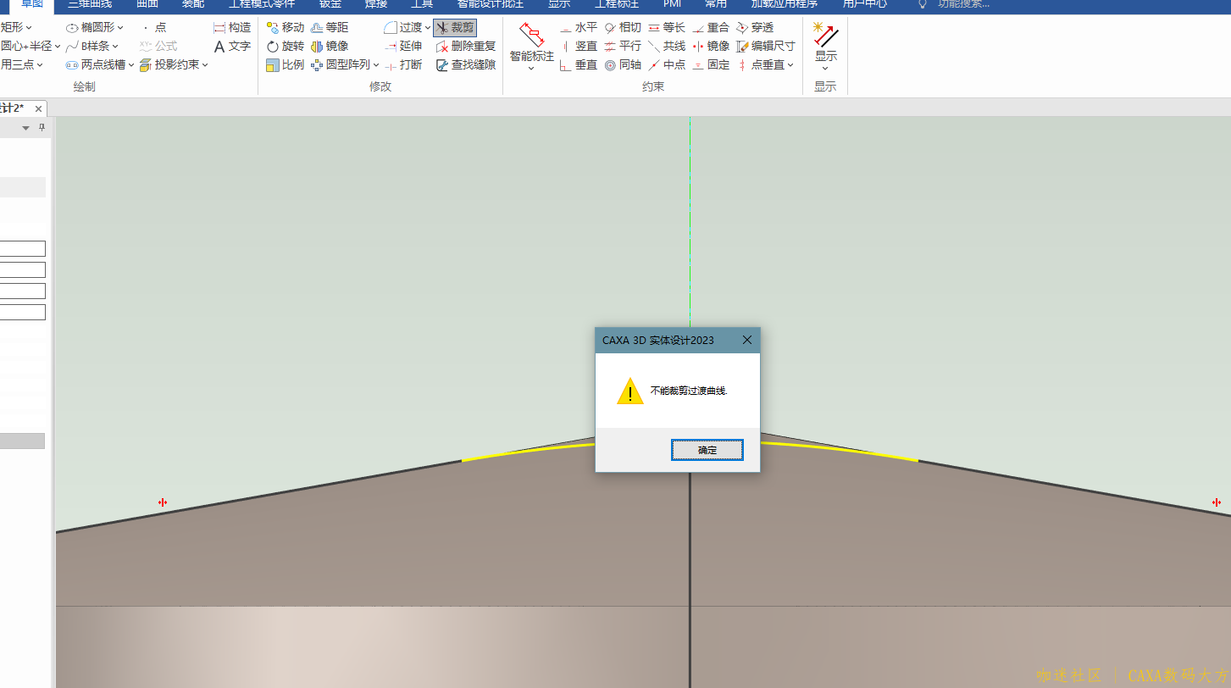The height and width of the screenshot is (688, 1231).
Task: Select the 文字 text tool
Action: (x=232, y=47)
